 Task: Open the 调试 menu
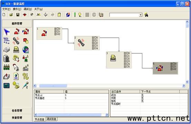click(x=28, y=9)
